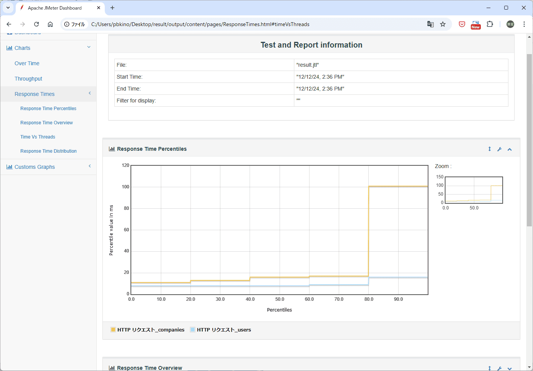Open the browser extensions puzzle icon
The width and height of the screenshot is (533, 371).
tap(490, 24)
